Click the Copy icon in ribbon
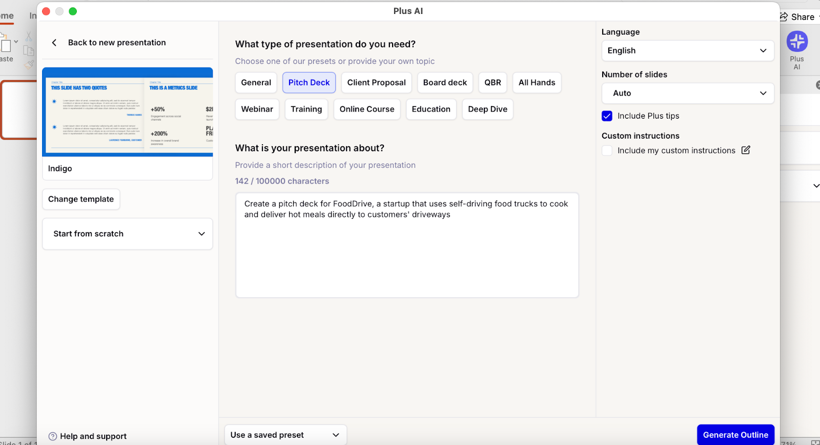This screenshot has width=820, height=445. pos(29,51)
